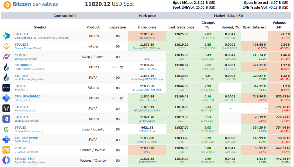This screenshot has height=167, width=294.
Task: Open Huobi Swap BTC-USD Index link
Action: coord(147,79)
